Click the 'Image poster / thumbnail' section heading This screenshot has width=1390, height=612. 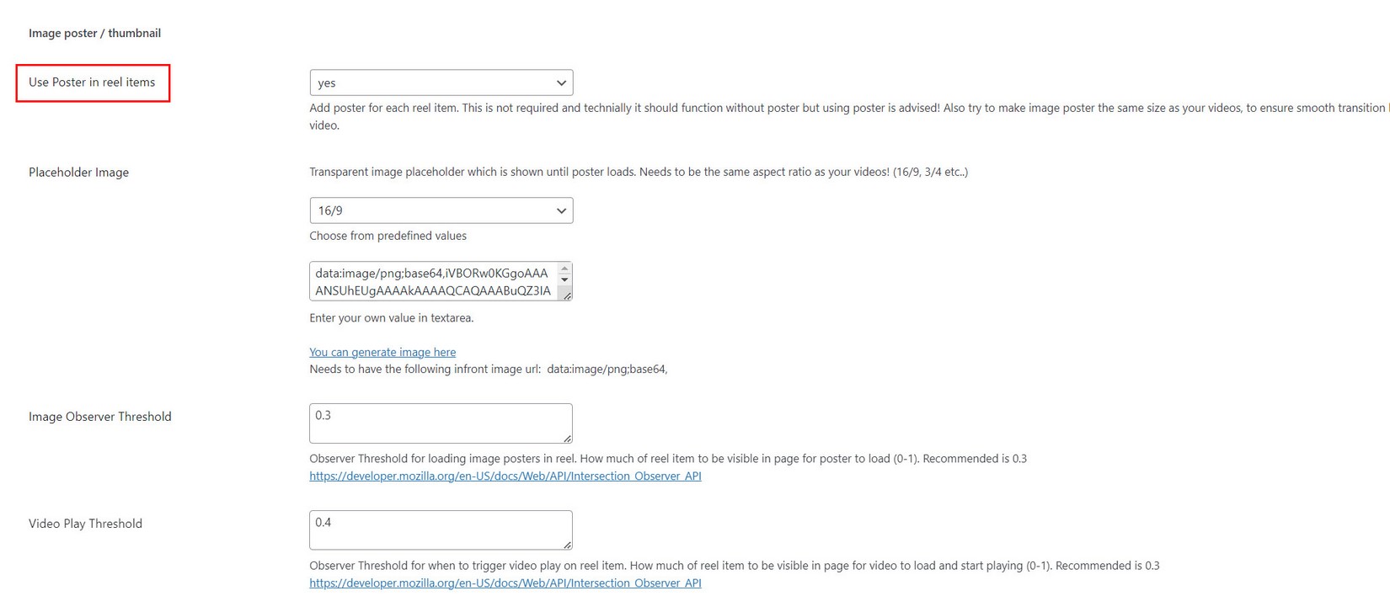coord(94,33)
